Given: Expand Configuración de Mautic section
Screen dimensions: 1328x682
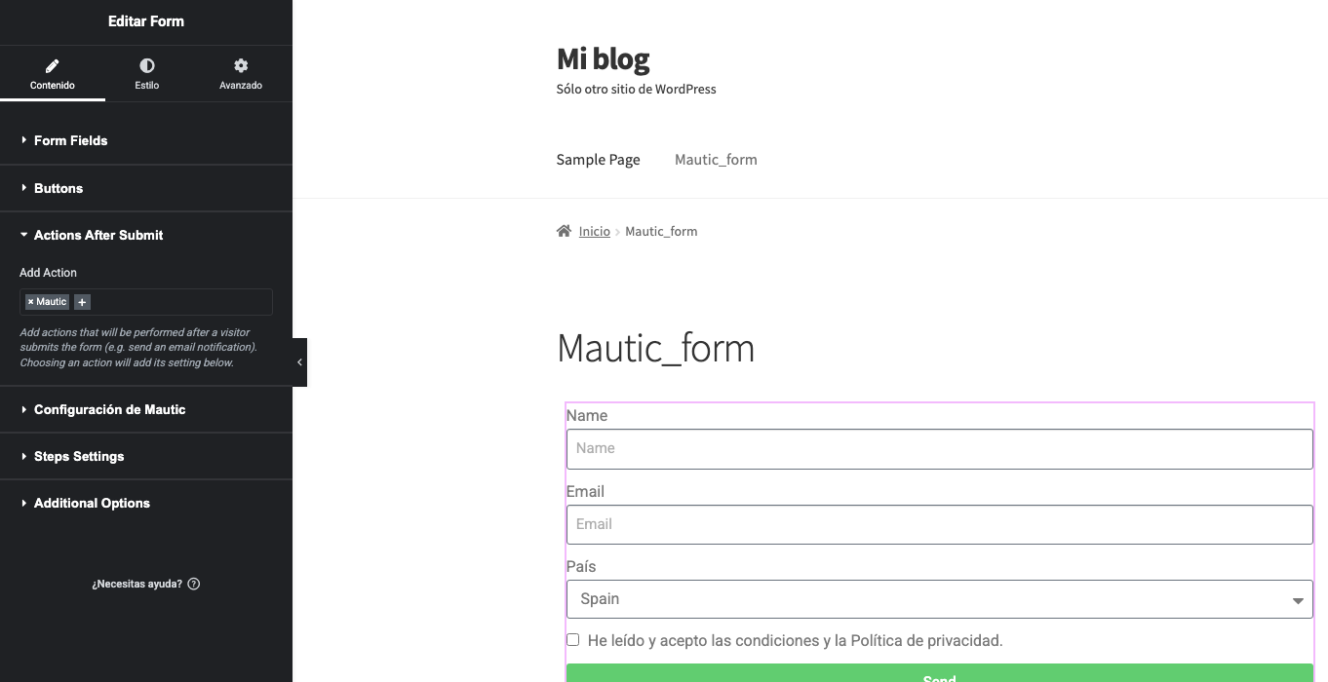Looking at the screenshot, I should point(146,409).
